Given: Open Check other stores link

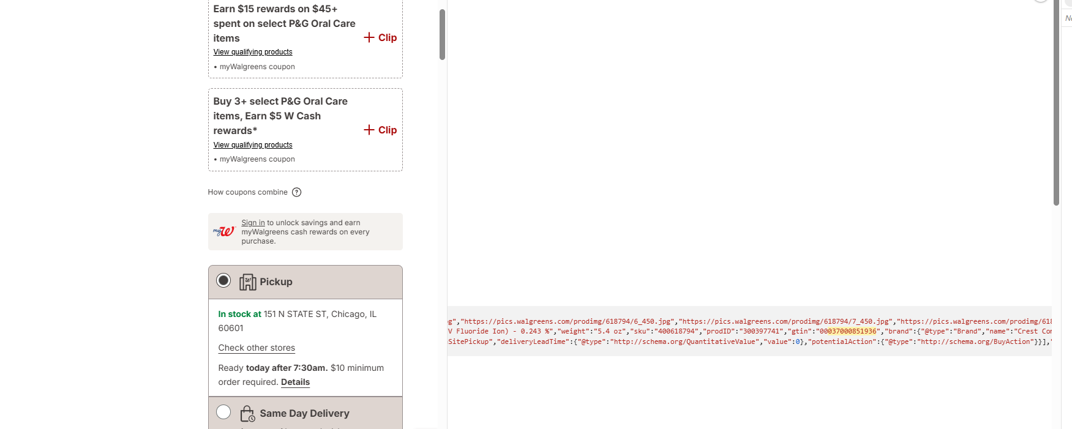Looking at the screenshot, I should pos(257,348).
